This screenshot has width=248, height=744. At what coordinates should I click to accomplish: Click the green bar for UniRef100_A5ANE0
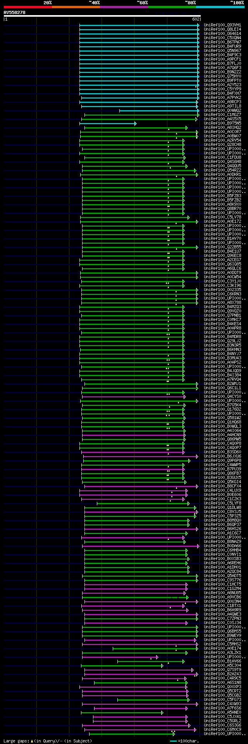pos(122,713)
